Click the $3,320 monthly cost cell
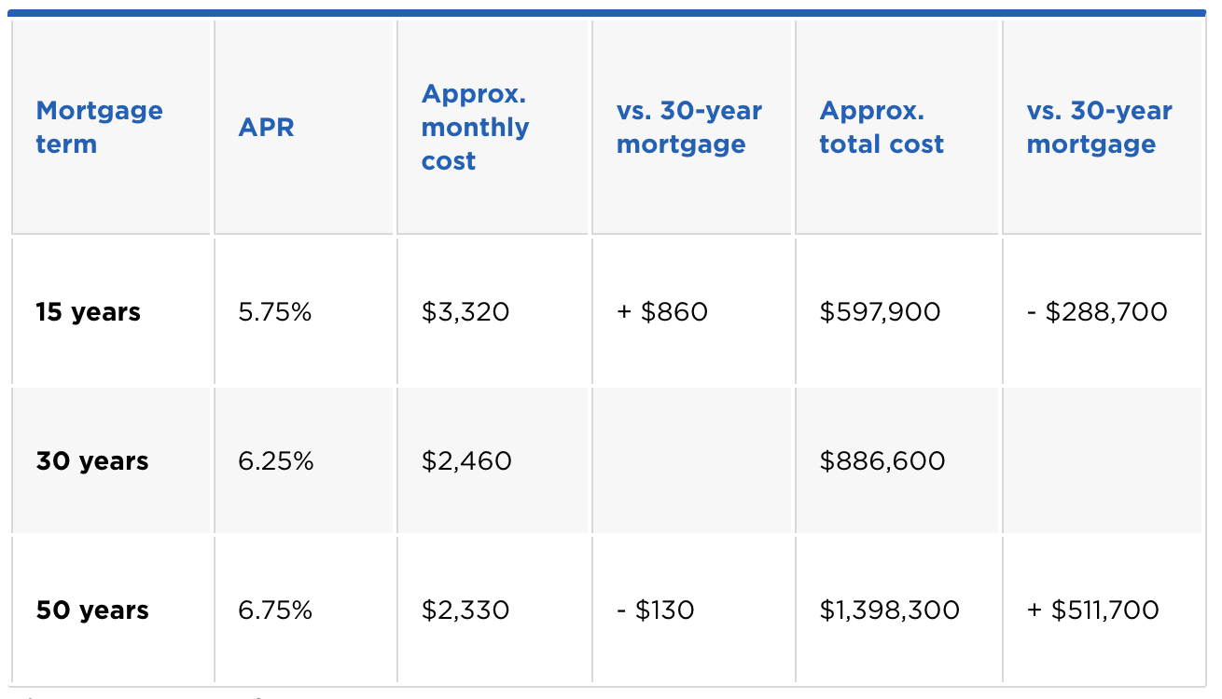Image resolution: width=1222 pixels, height=699 pixels. [465, 311]
